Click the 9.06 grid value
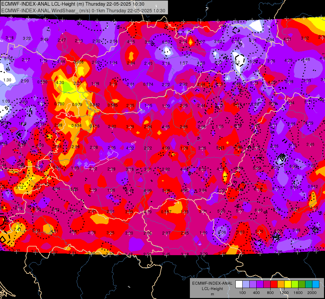 pos(222,233)
